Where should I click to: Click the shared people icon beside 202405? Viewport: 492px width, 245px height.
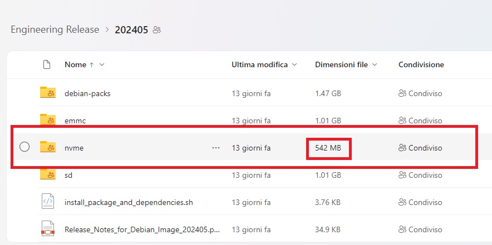tap(156, 30)
